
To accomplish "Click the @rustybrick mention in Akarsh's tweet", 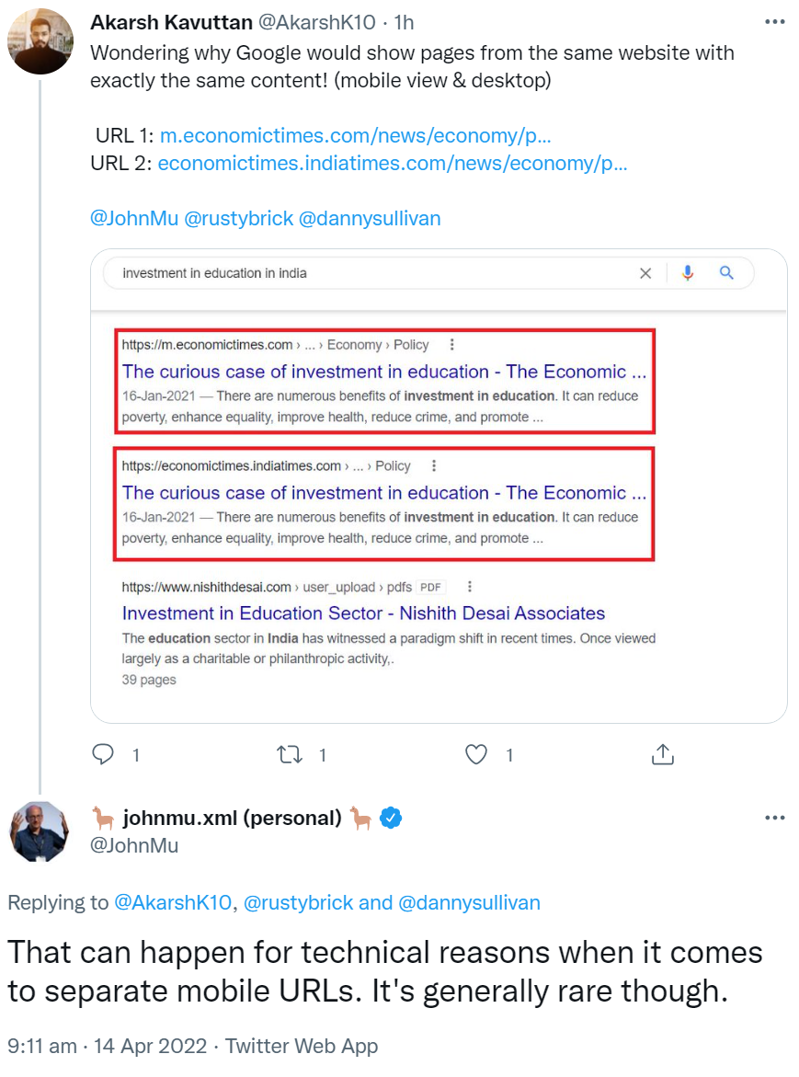I will point(238,219).
